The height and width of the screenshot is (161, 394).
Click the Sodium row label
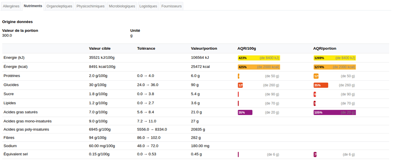coord(10,146)
